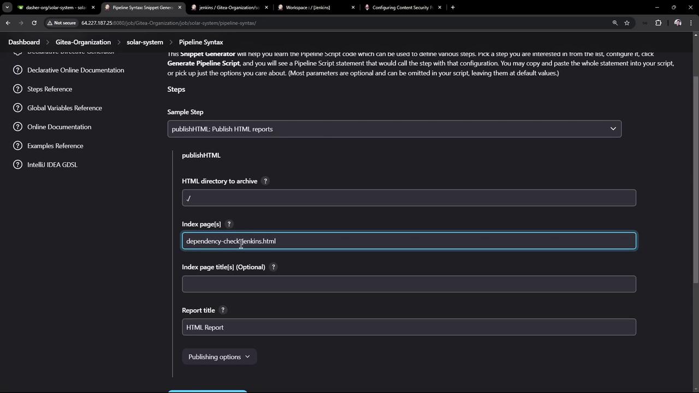Open a new browser tab
Screen dimensions: 699x393
click(453, 8)
